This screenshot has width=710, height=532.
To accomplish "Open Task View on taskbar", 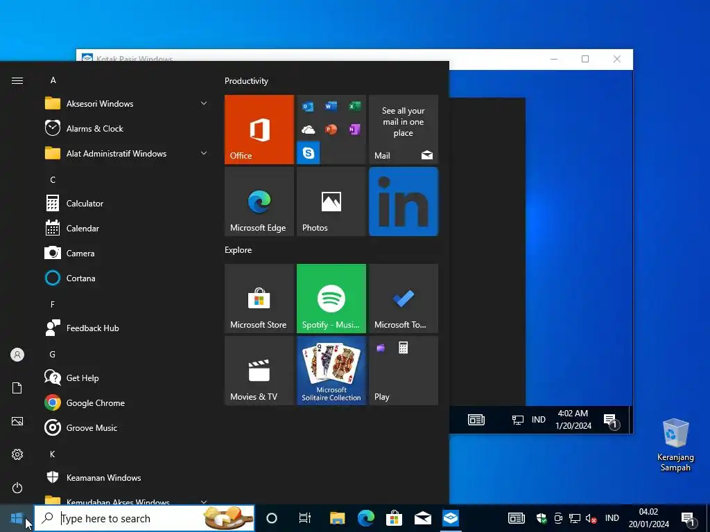I will pyautogui.click(x=305, y=518).
